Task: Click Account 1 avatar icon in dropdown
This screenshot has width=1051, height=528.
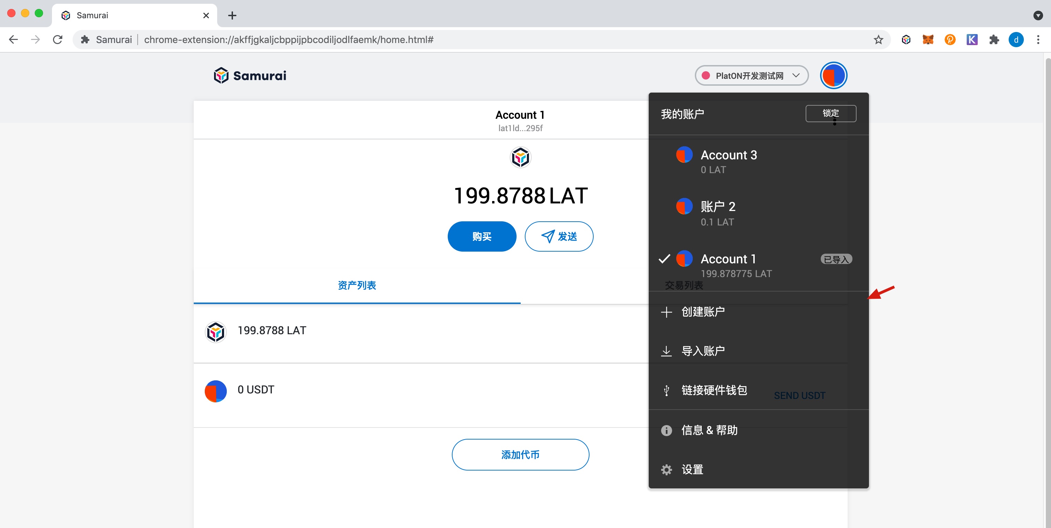Action: pyautogui.click(x=684, y=259)
